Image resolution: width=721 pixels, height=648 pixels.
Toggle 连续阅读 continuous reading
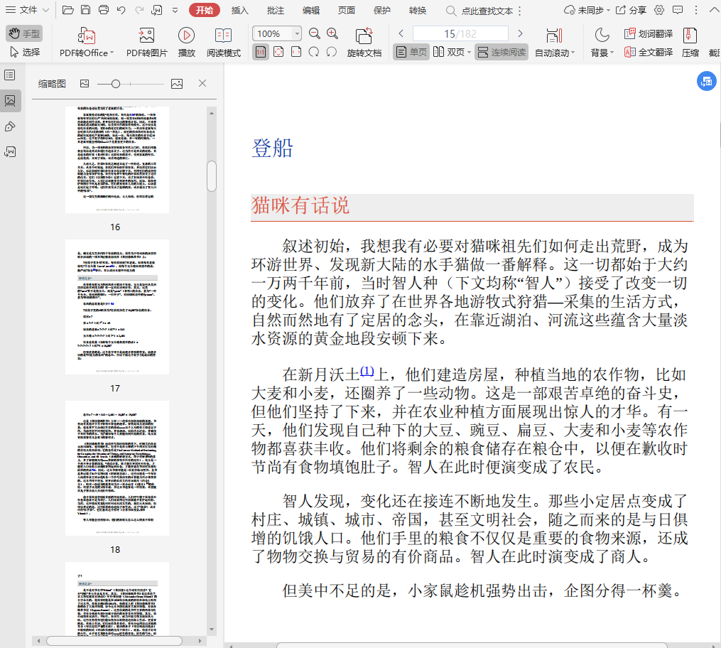tap(502, 52)
